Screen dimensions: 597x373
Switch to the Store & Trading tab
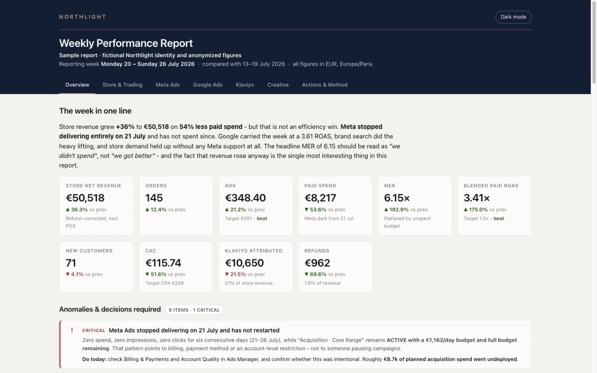point(122,85)
